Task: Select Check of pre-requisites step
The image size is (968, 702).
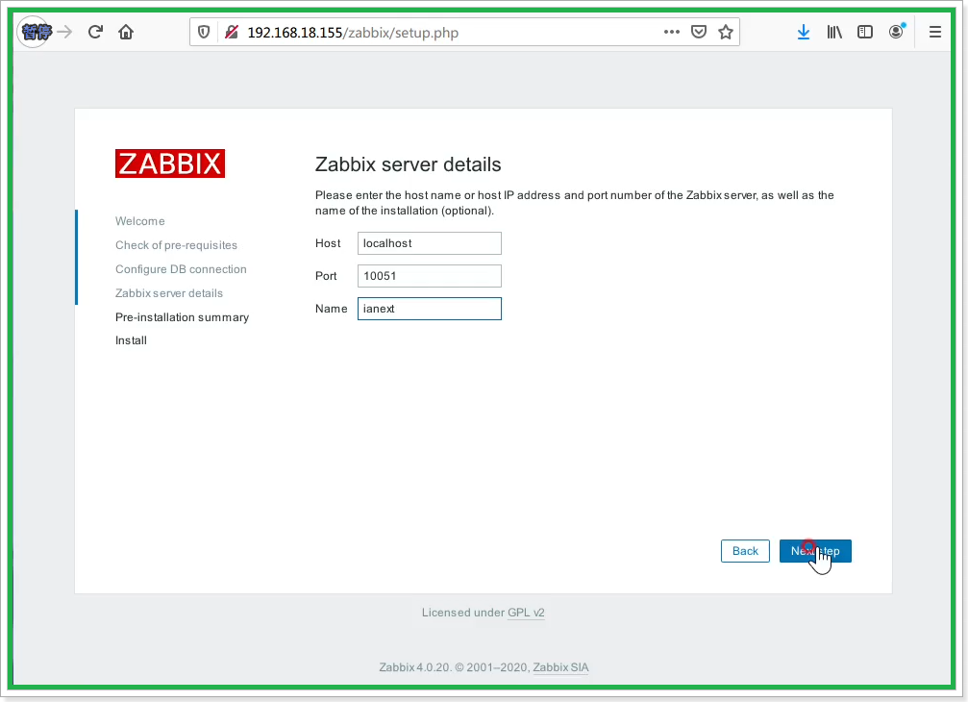Action: pos(176,245)
